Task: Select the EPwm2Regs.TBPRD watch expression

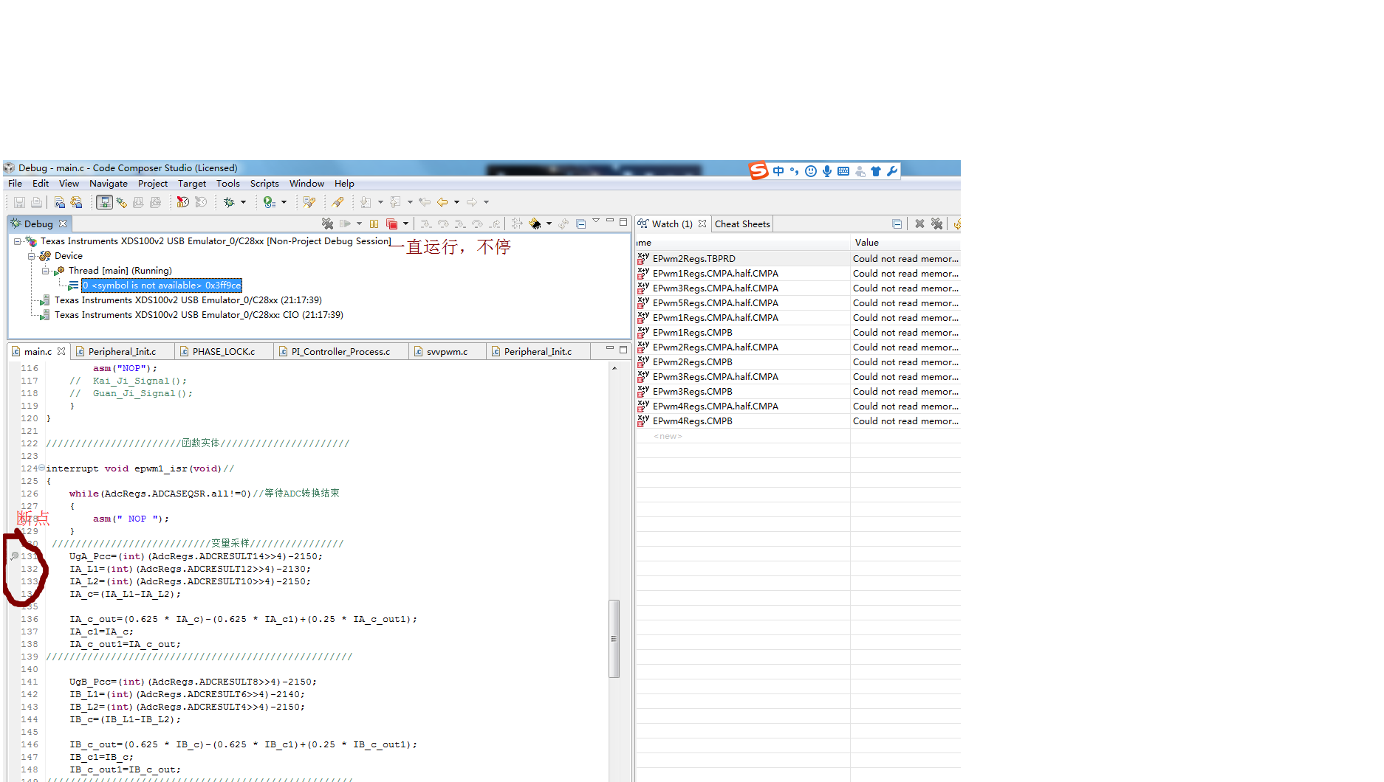Action: tap(694, 259)
